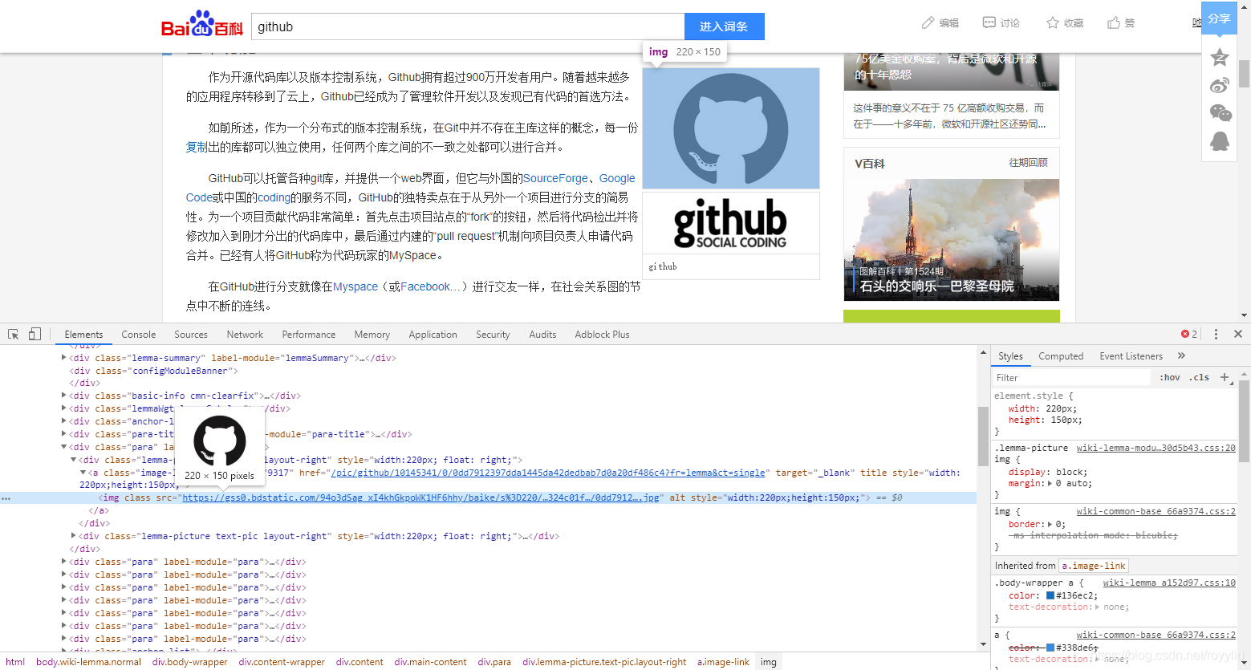This screenshot has width=1251, height=670.
Task: Click the 进入词条 button
Action: 724,26
